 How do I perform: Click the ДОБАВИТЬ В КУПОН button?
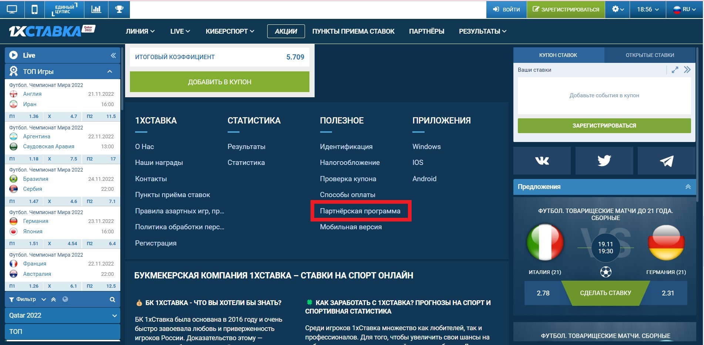219,82
